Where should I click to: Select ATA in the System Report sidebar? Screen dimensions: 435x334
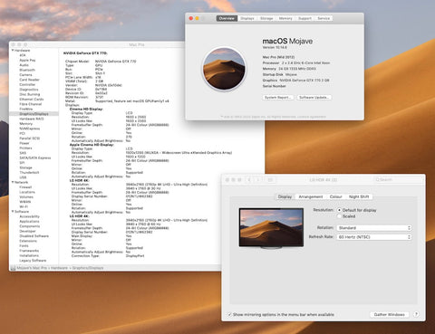click(x=23, y=55)
